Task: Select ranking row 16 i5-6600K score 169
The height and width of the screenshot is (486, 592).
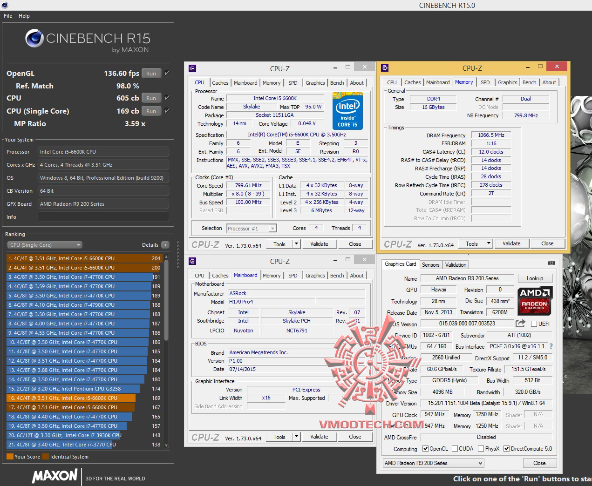Action: pyautogui.click(x=84, y=398)
